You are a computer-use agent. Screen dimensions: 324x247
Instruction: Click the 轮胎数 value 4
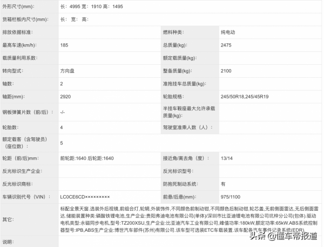[x=62, y=127]
